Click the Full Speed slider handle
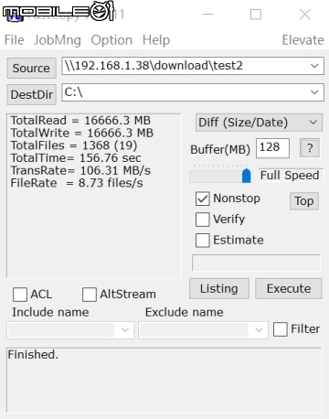The width and height of the screenshot is (329, 419). tap(246, 176)
